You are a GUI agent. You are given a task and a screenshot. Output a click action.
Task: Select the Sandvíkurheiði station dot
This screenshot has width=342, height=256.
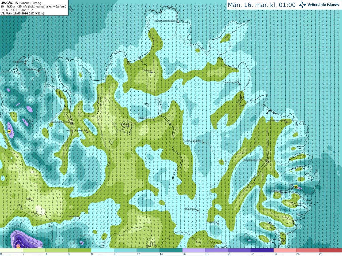[x=239, y=84]
